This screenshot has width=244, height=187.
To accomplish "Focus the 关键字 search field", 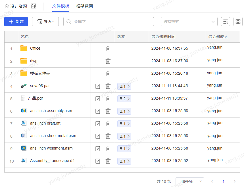I will (x=109, y=22).
